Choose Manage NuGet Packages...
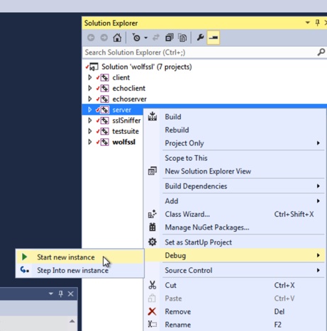The height and width of the screenshot is (331, 327). tap(234, 228)
